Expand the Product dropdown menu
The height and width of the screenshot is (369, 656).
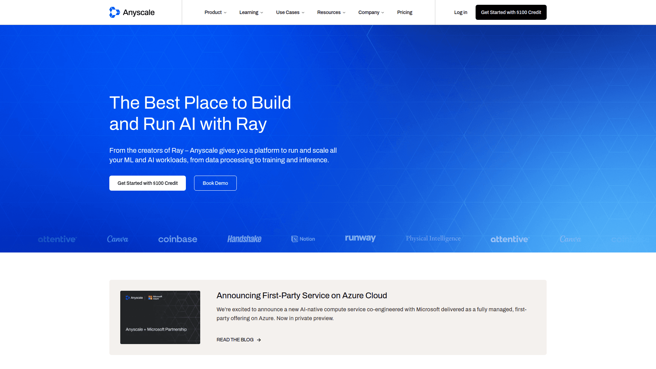[215, 12]
